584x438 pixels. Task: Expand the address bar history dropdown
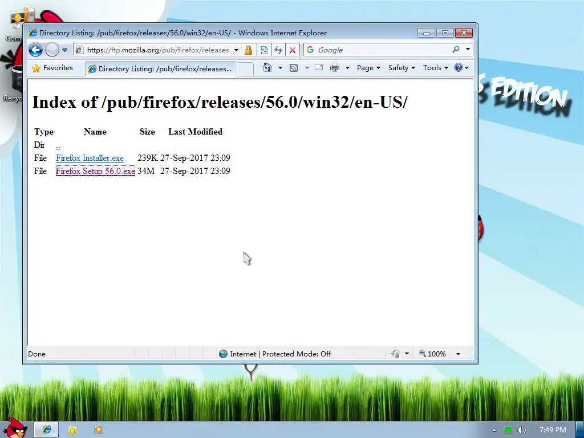coord(236,50)
